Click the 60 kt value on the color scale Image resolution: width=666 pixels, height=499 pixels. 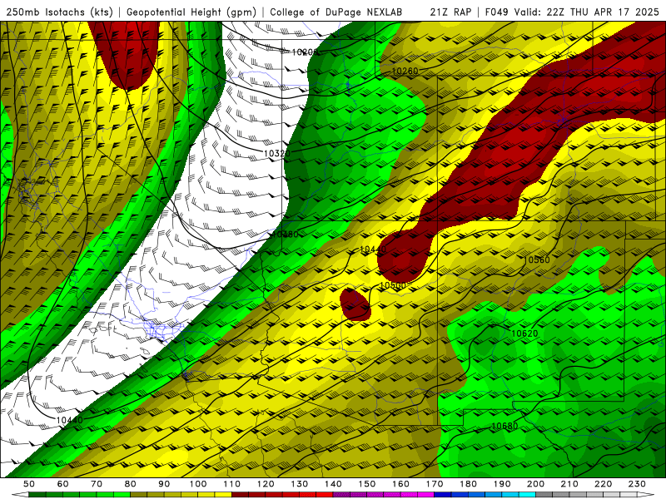[63, 484]
